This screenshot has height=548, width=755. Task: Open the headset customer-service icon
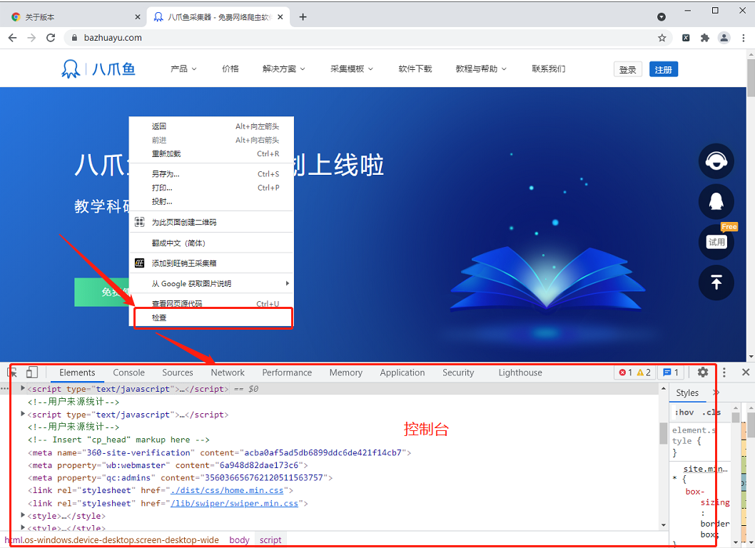click(x=716, y=161)
